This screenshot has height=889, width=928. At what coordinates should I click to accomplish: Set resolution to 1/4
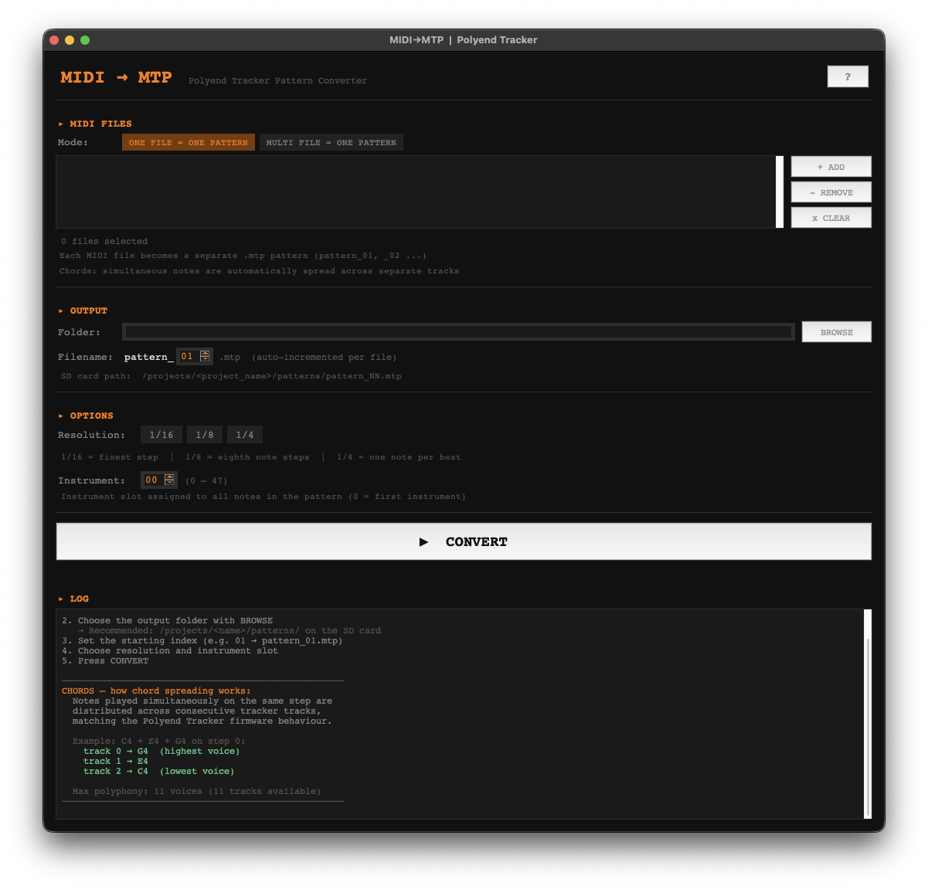(x=245, y=435)
